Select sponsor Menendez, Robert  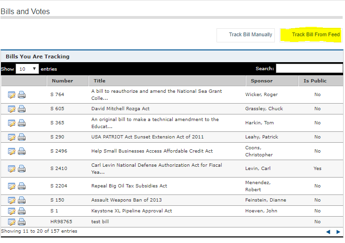(258, 186)
